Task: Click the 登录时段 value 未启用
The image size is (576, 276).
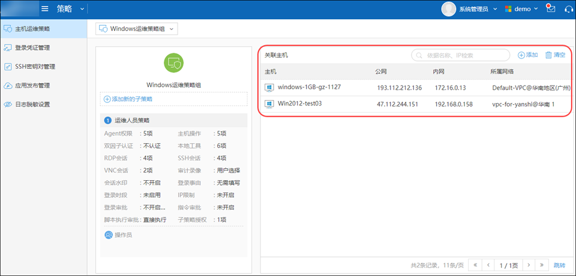Action: pos(152,195)
